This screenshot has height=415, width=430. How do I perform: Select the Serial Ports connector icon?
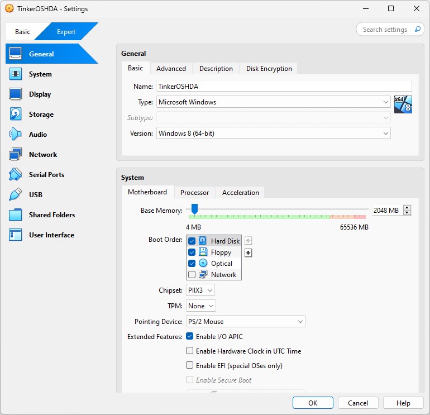(16, 174)
